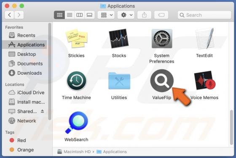Screen dimensions: 236x158
Task: Open the Time Machine app icon
Action: [x=76, y=81]
